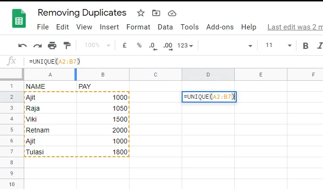Viewport: 323px width, 189px height.
Task: Format as percent
Action: (139, 45)
